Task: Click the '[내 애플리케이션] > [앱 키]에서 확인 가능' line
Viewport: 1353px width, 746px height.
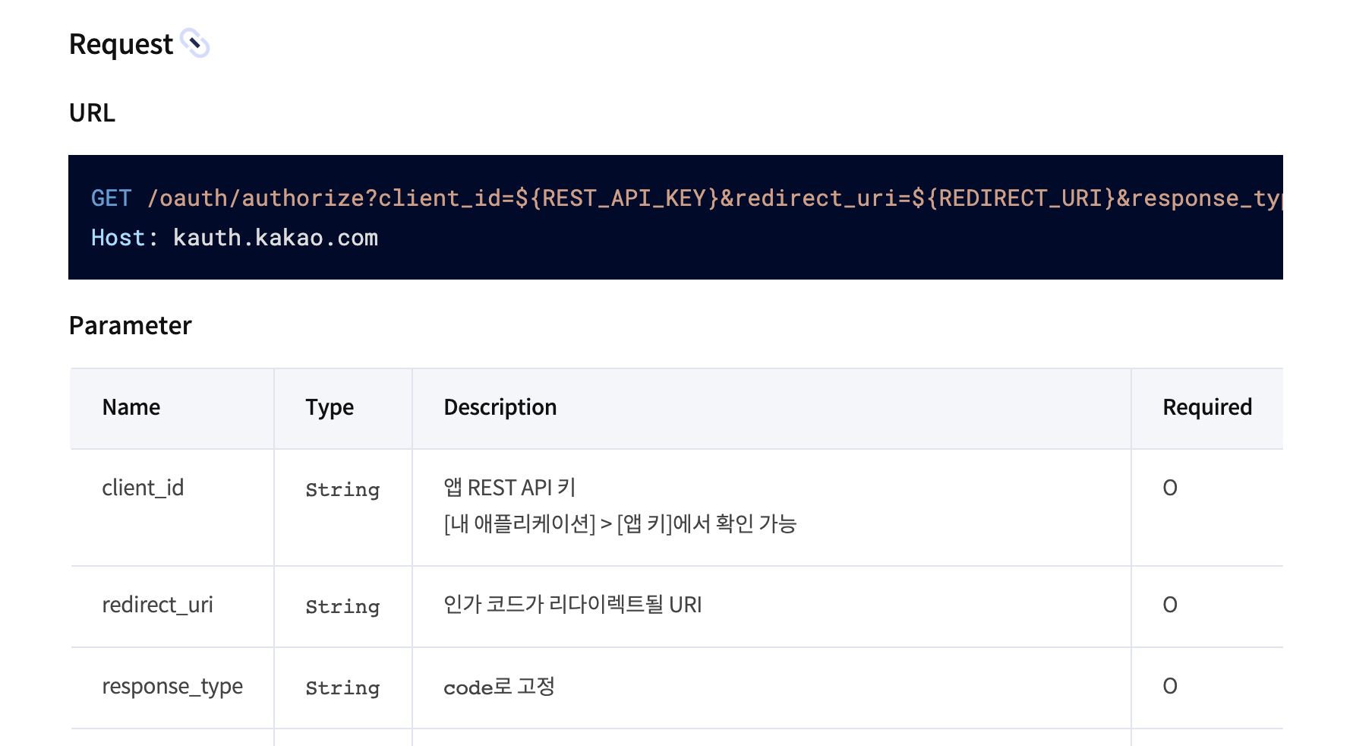Action: tap(620, 523)
